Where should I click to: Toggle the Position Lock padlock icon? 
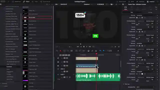[x=96, y=51]
